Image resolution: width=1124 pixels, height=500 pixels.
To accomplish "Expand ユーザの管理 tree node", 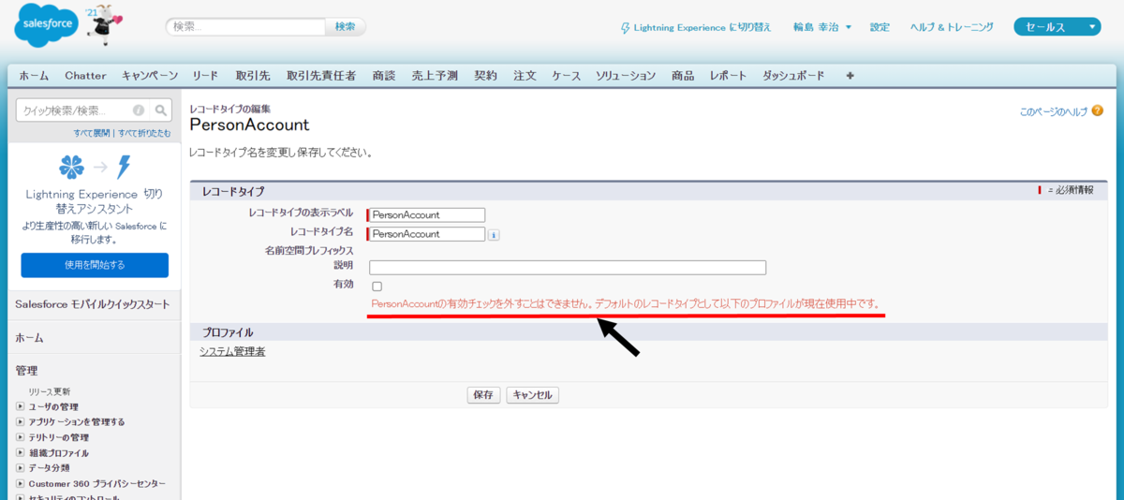I will (x=21, y=406).
